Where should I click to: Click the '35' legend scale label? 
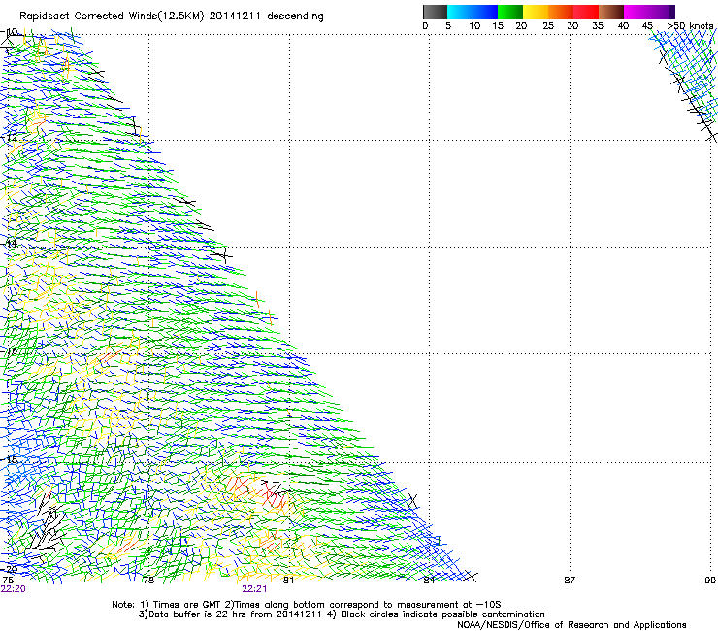click(x=598, y=26)
